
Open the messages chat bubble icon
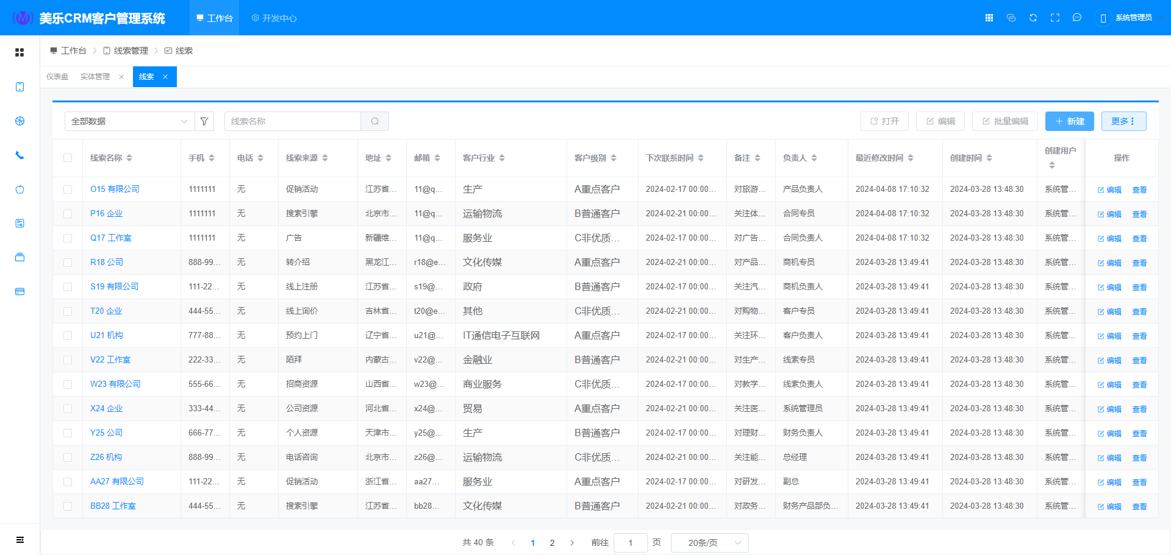pyautogui.click(x=1077, y=18)
